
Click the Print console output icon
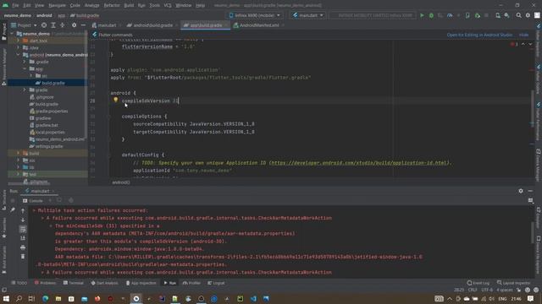click(23, 247)
